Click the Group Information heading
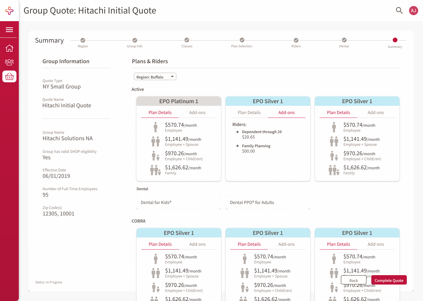The image size is (423, 301). point(66,61)
